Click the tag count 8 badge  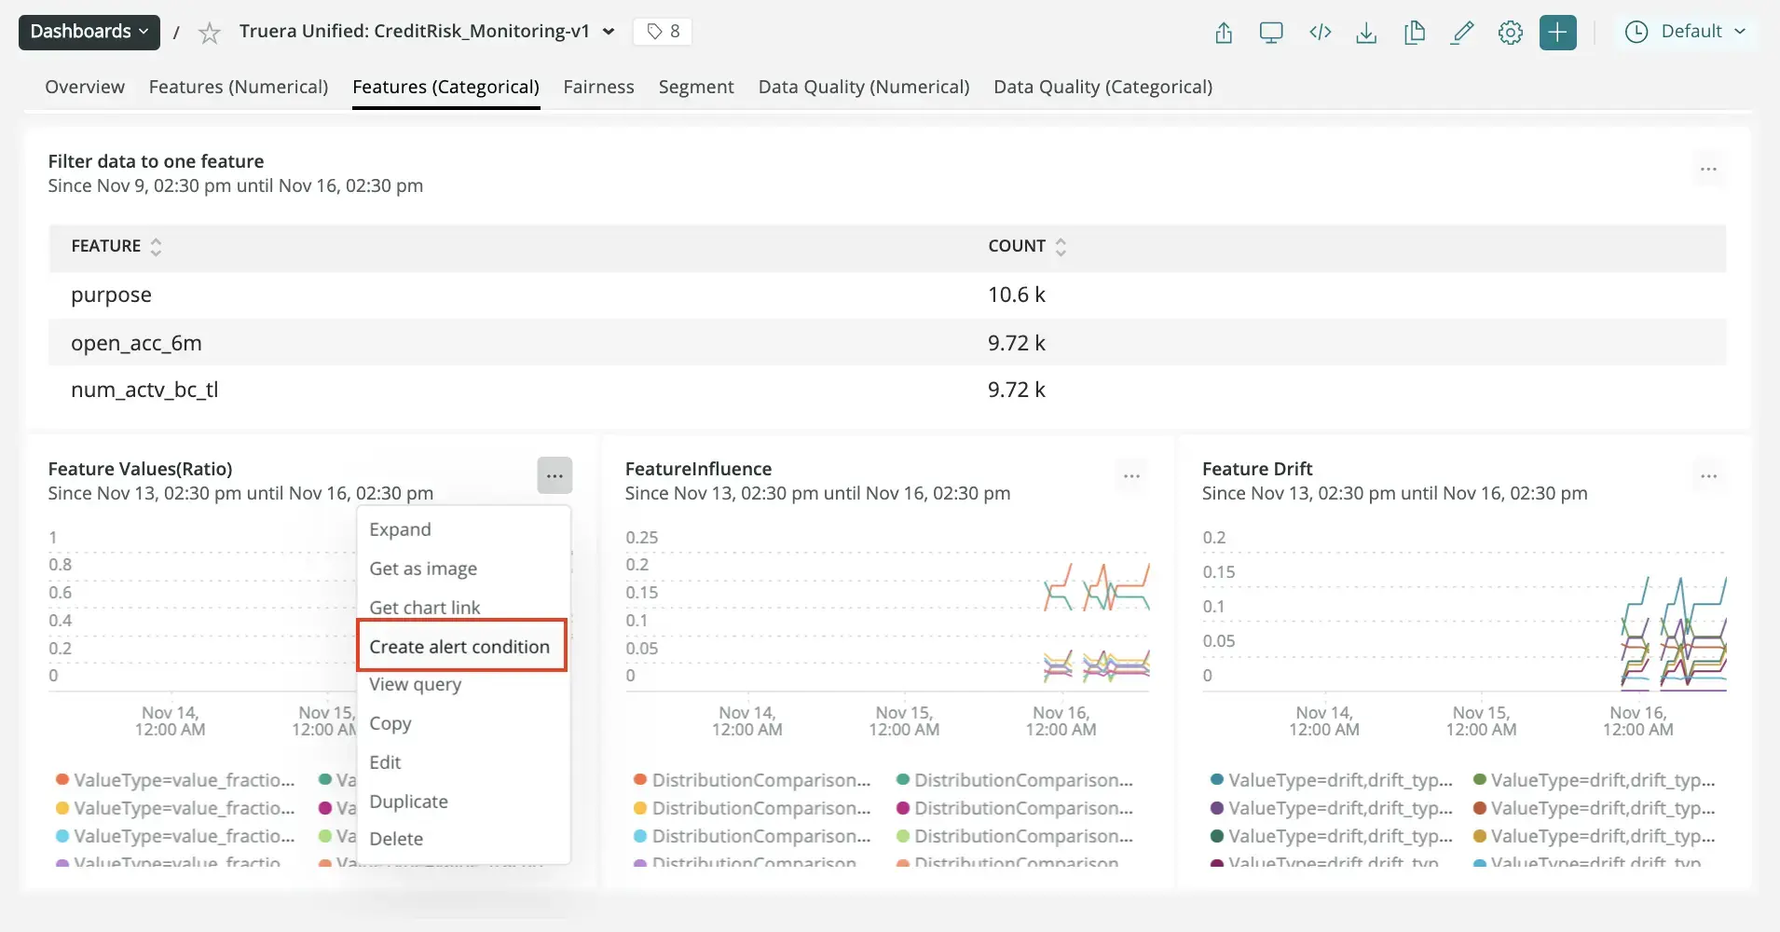pos(663,32)
